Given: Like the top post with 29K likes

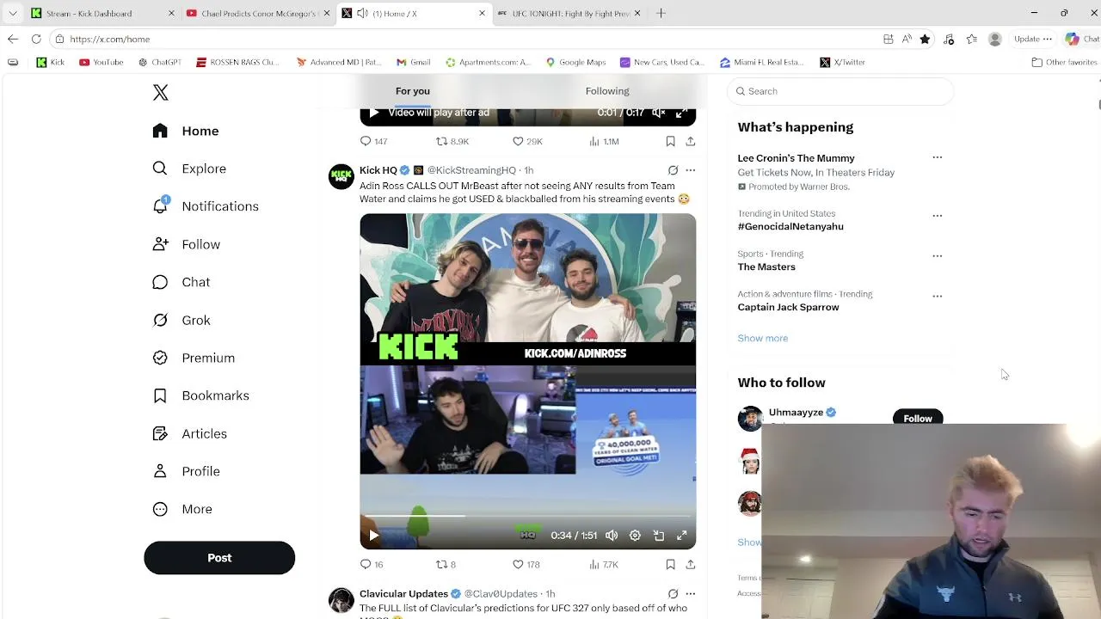Looking at the screenshot, I should coord(527,141).
